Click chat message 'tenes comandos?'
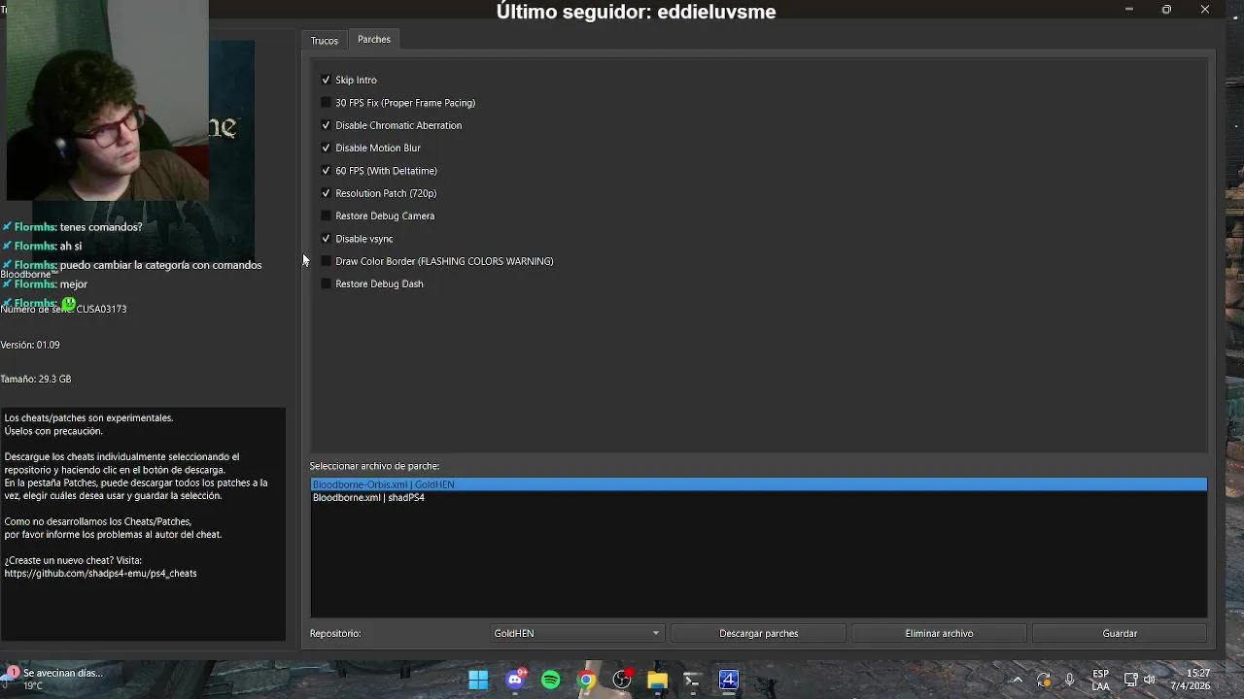The height and width of the screenshot is (699, 1244). tap(100, 227)
